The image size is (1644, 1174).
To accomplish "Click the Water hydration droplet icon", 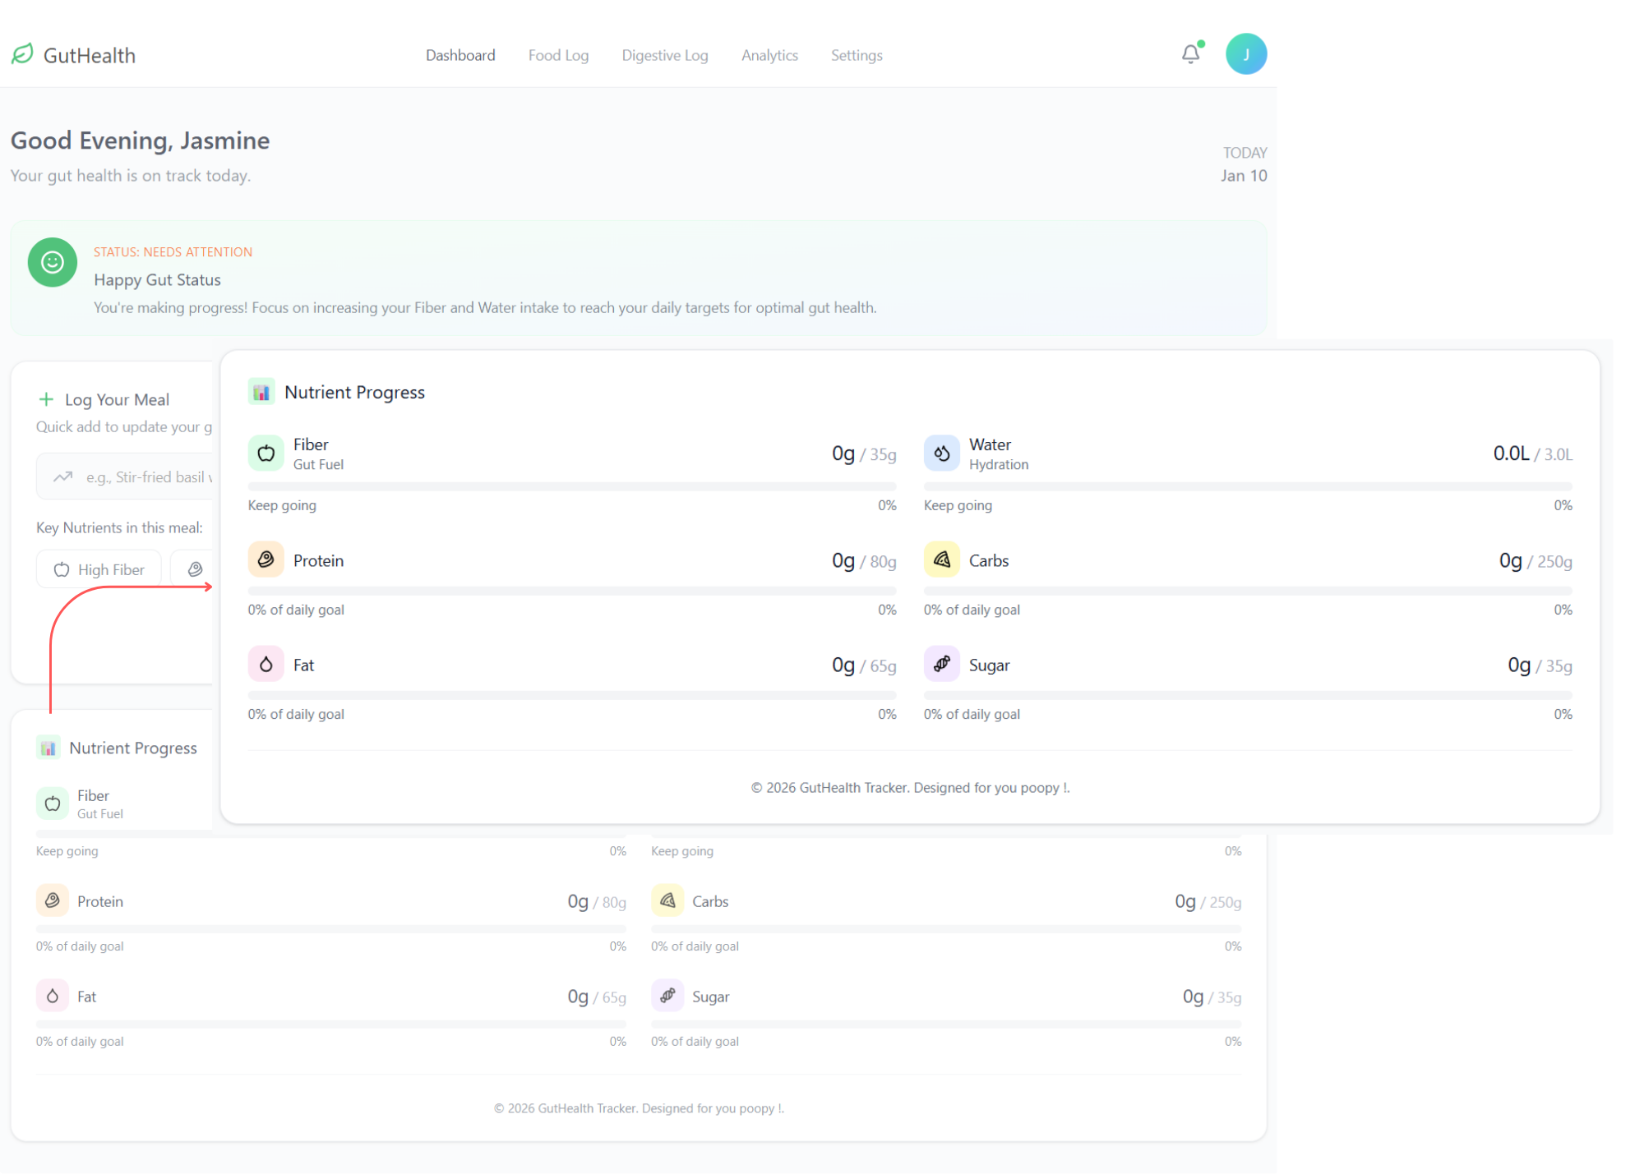I will (941, 453).
